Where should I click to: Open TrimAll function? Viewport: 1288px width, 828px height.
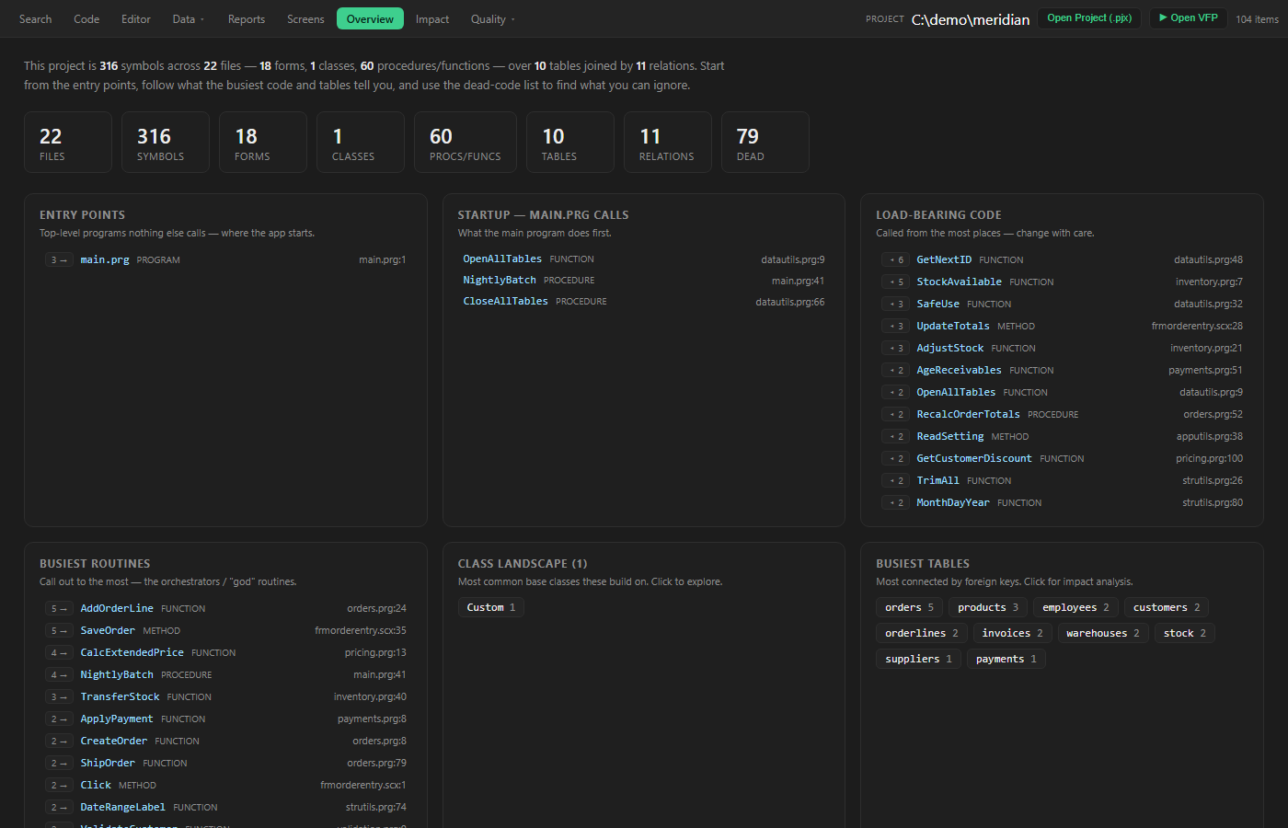(x=1062, y=480)
